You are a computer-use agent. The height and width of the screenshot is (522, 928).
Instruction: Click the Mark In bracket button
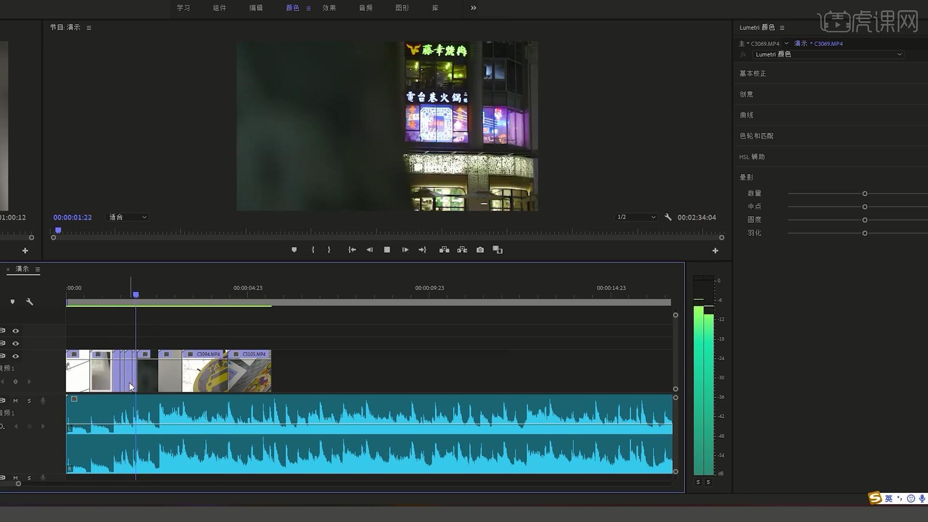(x=313, y=250)
